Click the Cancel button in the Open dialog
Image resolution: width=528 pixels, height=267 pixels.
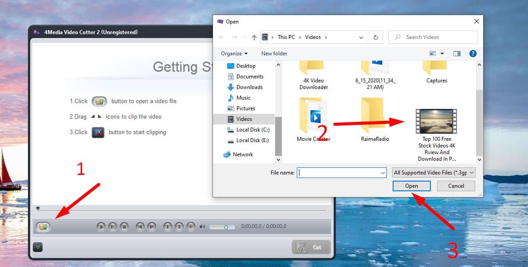[456, 186]
